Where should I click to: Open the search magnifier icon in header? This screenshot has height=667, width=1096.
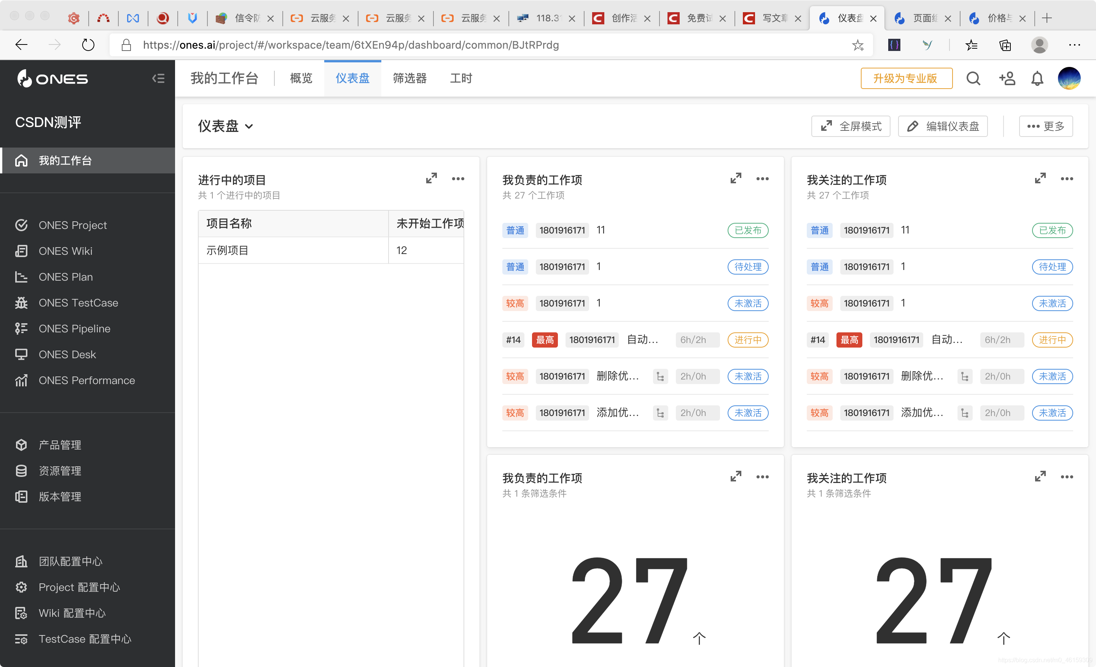tap(973, 79)
